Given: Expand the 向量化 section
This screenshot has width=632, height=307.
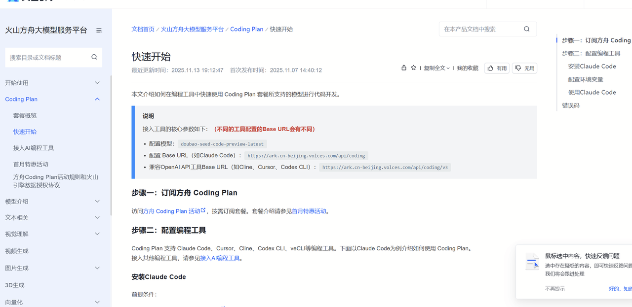Looking at the screenshot, I should 97,302.
